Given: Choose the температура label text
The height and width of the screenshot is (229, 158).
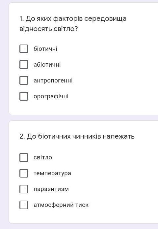Looking at the screenshot, I should click(x=52, y=173).
